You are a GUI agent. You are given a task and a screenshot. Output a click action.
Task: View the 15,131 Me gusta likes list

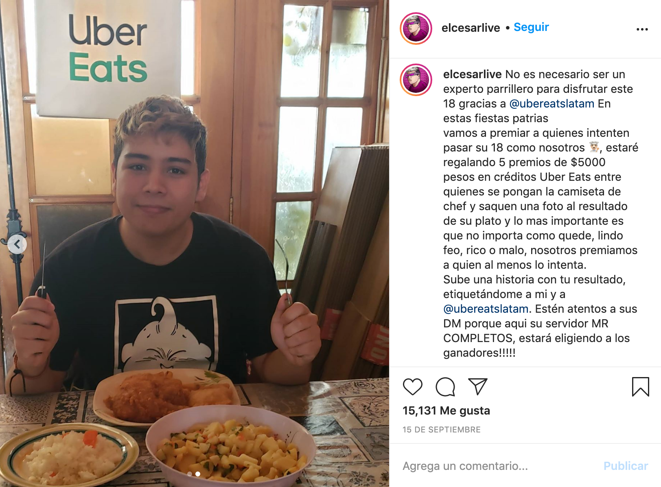pyautogui.click(x=446, y=410)
